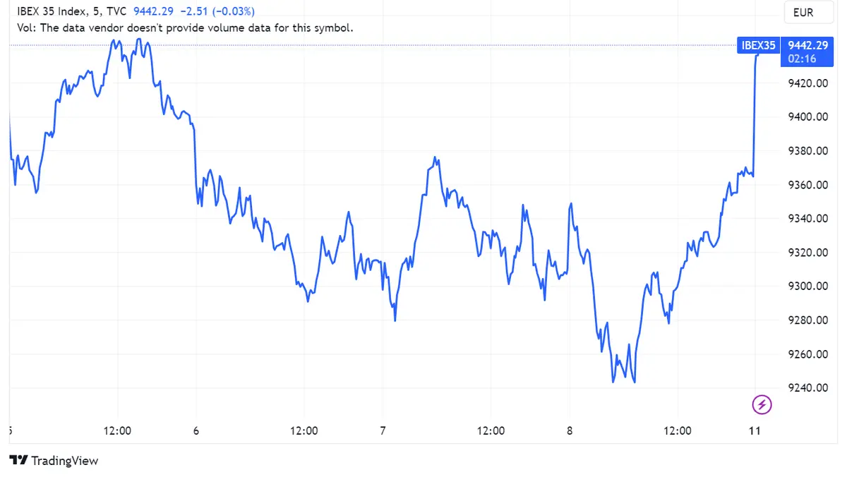Click the 9300.00 price scale label

pos(807,286)
